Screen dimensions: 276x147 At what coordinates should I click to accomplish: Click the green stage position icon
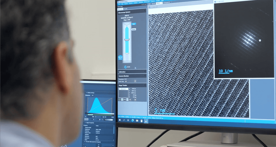[122, 100]
